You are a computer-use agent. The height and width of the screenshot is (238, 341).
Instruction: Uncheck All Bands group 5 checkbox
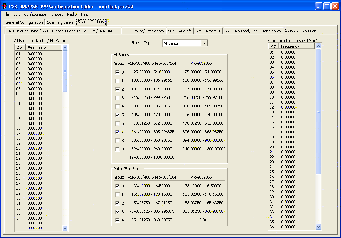pos(117,115)
